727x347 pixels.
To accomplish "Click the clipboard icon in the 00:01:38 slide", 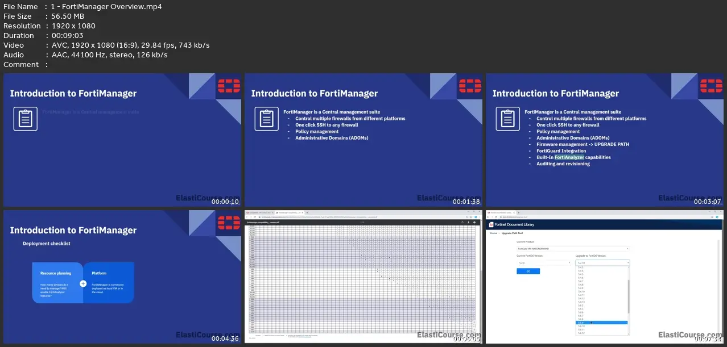I will coord(266,119).
